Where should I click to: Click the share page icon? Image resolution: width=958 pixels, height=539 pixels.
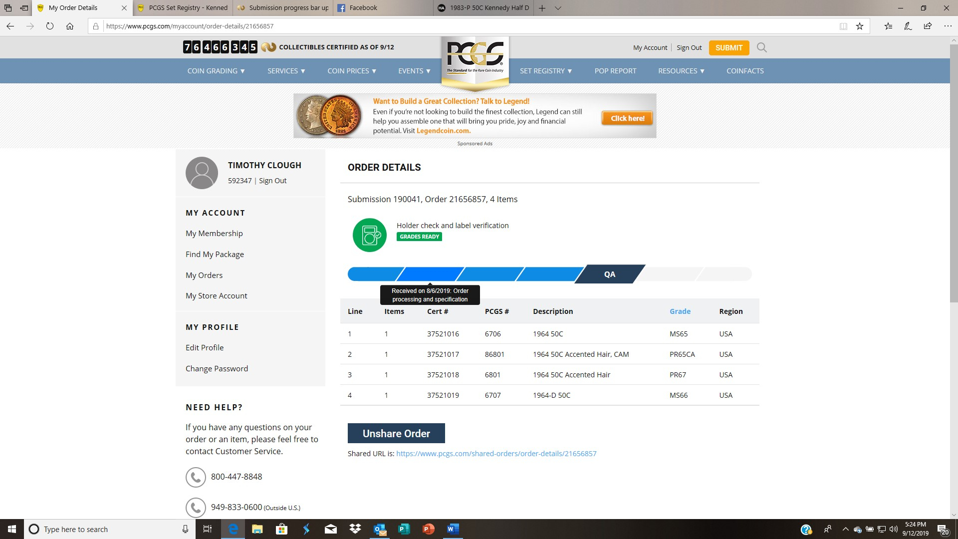coord(928,26)
